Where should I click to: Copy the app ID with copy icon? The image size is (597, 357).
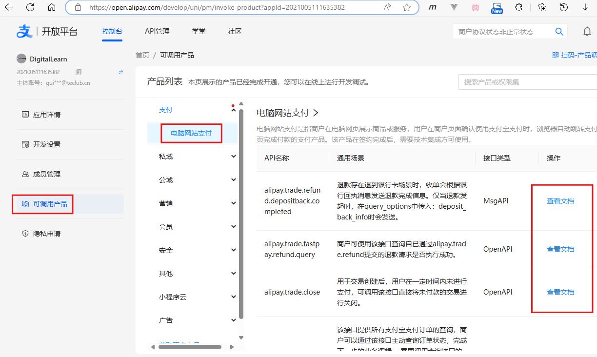tap(79, 72)
